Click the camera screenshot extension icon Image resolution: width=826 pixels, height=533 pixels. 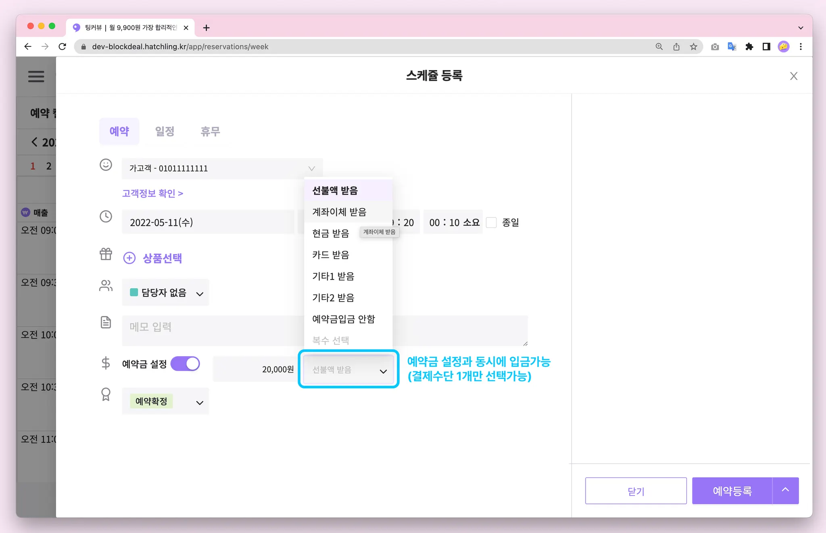(715, 47)
